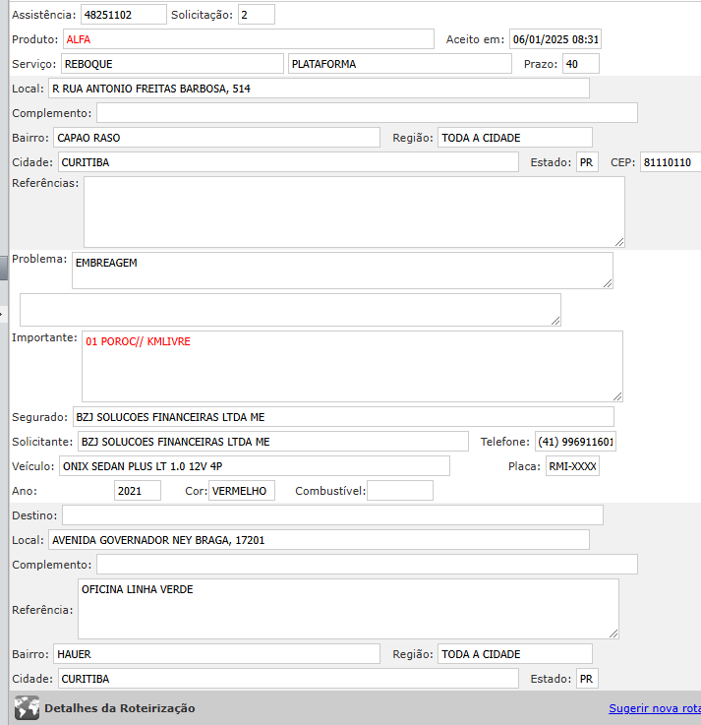Grab the Importante textarea resize handle
The width and height of the screenshot is (701, 725).
[x=617, y=396]
